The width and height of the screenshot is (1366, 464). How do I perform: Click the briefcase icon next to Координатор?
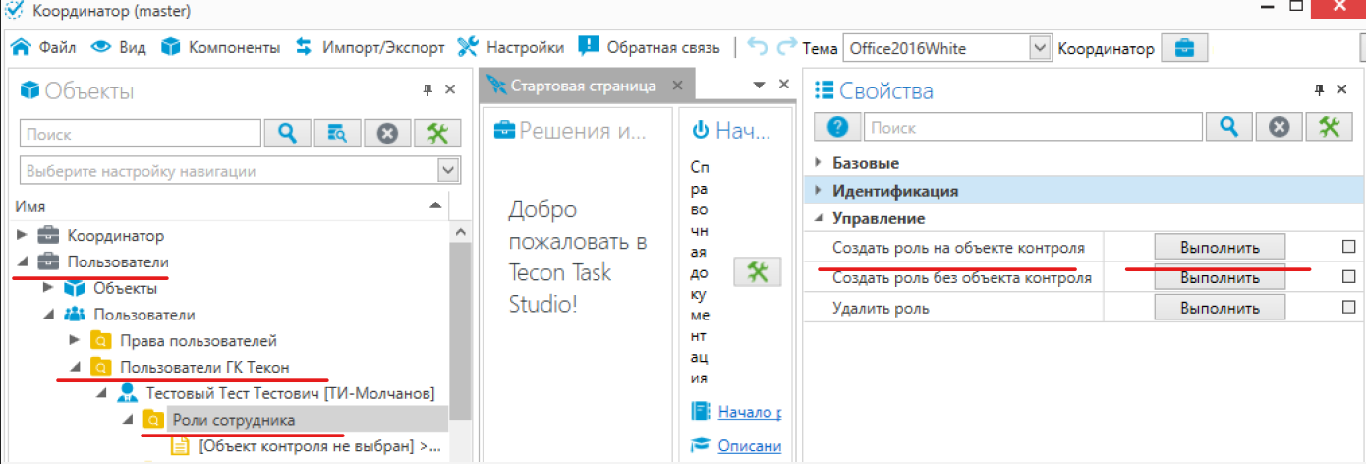point(1184,47)
